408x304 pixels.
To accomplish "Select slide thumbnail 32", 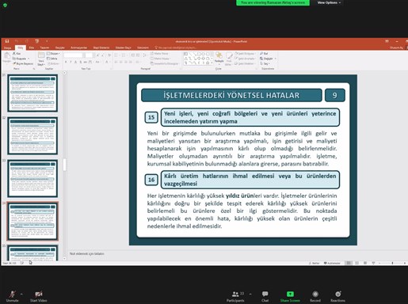I will pos(32,136).
